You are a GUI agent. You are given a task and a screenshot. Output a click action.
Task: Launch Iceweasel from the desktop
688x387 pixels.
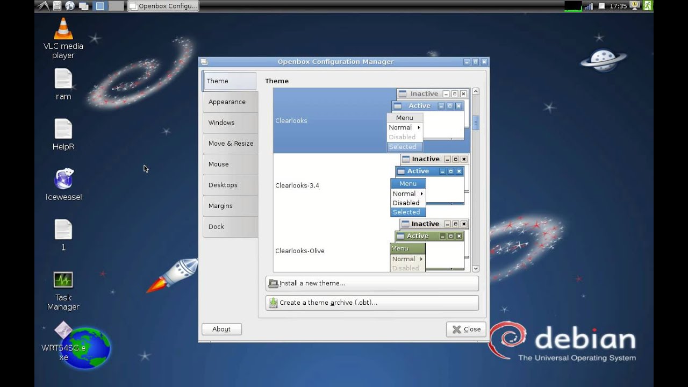(x=63, y=185)
